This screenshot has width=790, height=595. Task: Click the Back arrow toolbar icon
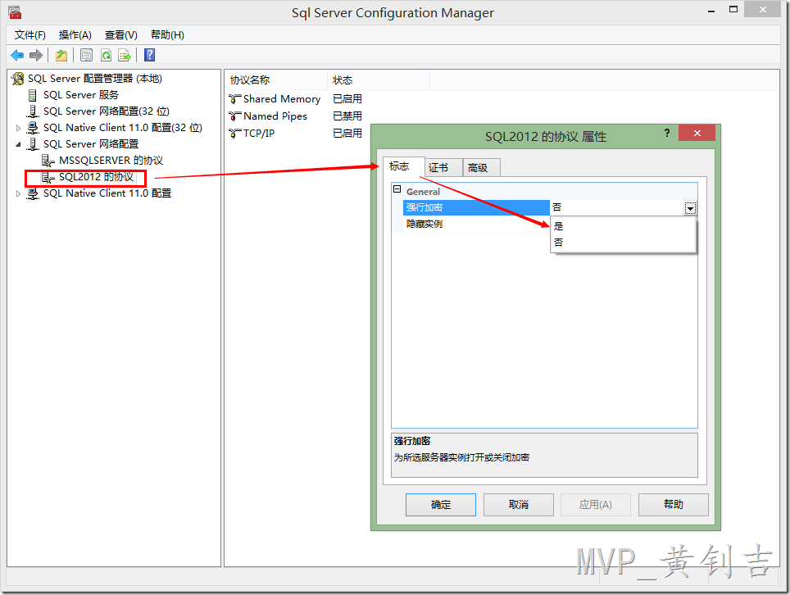17,55
